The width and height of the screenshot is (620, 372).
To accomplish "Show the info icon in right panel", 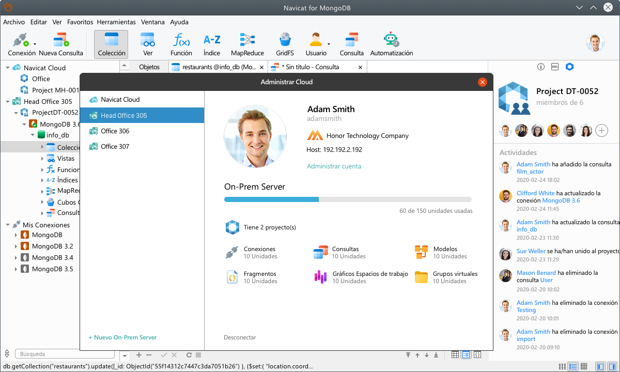I will click(x=541, y=67).
